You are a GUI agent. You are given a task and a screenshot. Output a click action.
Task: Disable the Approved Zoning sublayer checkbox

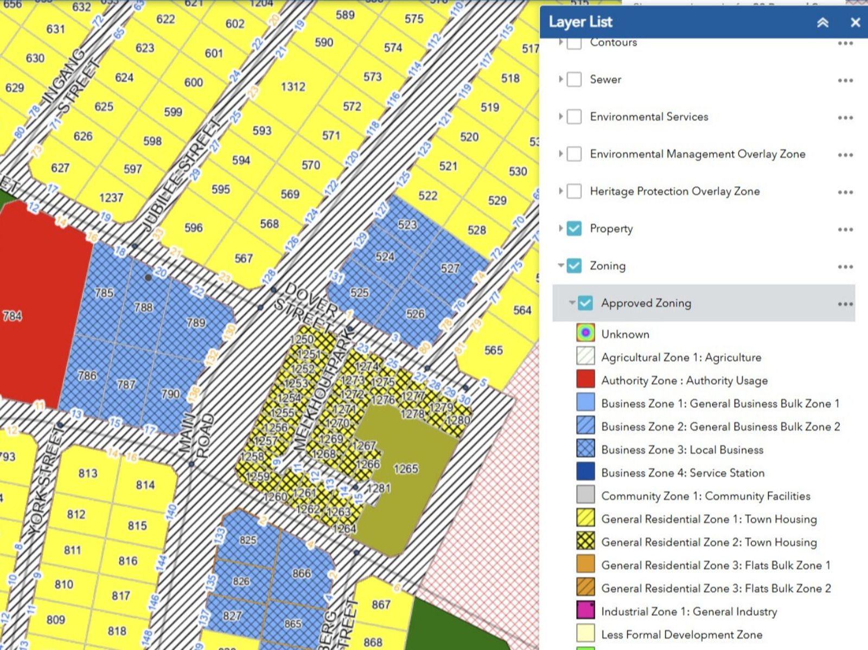(x=585, y=303)
